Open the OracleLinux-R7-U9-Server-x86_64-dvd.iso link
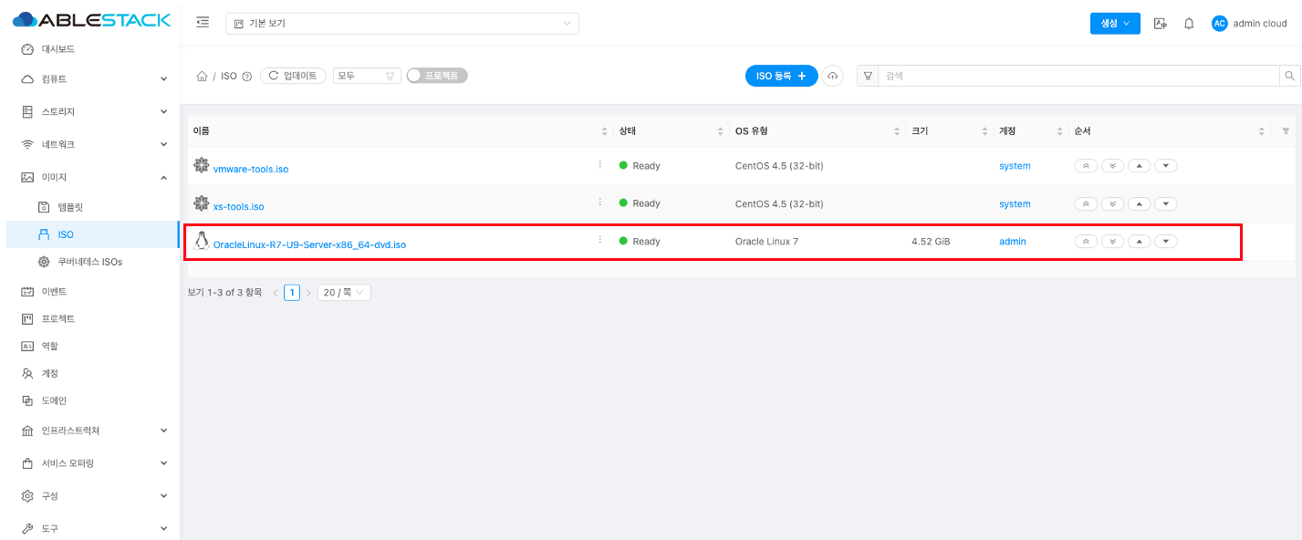Image resolution: width=1302 pixels, height=540 pixels. 309,244
